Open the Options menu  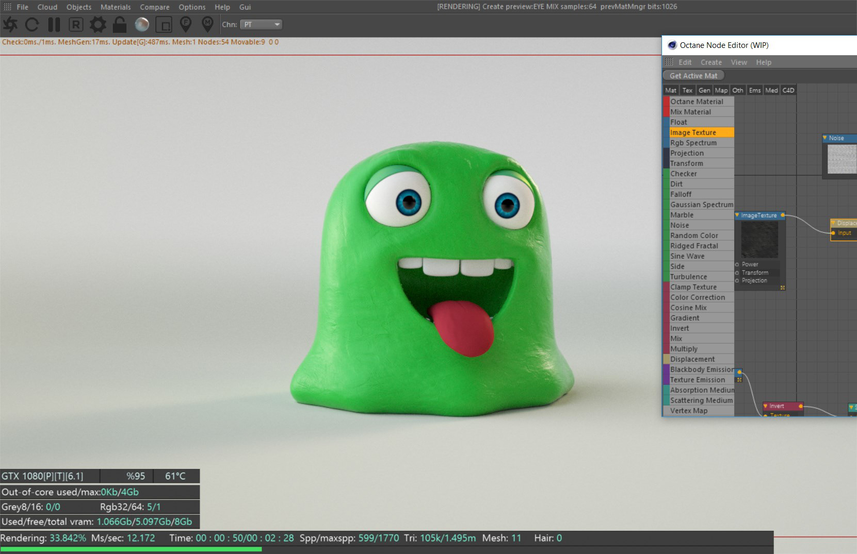pos(192,7)
